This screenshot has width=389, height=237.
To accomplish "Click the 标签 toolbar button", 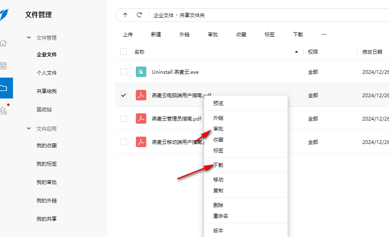I will (270, 35).
